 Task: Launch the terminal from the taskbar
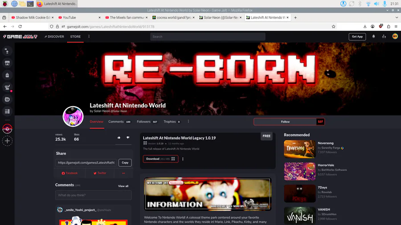point(30,4)
